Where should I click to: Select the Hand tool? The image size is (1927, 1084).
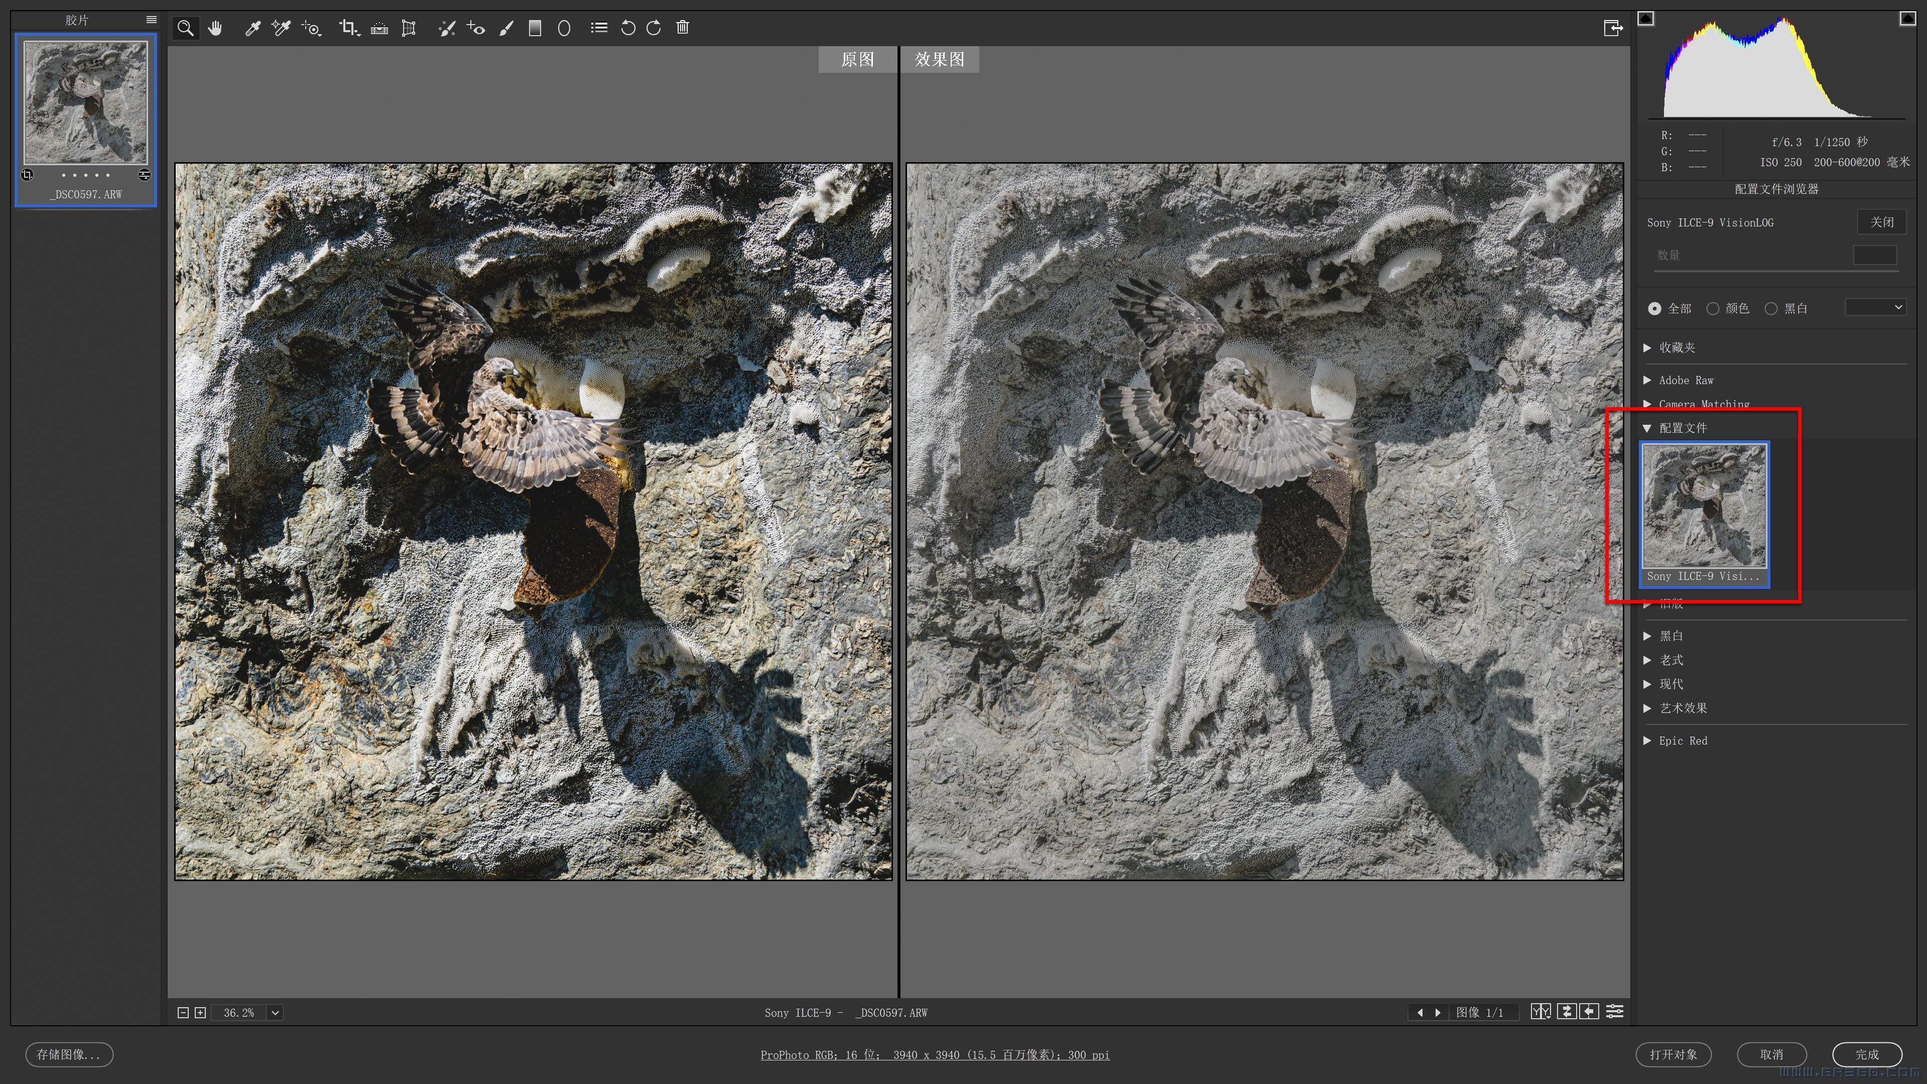point(215,29)
